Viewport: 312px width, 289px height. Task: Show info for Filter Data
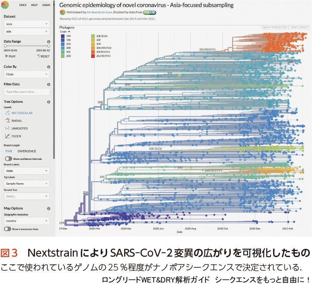[x=48, y=84]
